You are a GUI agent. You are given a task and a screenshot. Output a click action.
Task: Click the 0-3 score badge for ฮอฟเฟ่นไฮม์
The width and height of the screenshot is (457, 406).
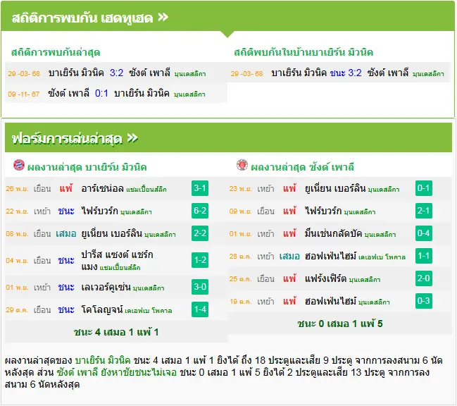[x=423, y=301]
